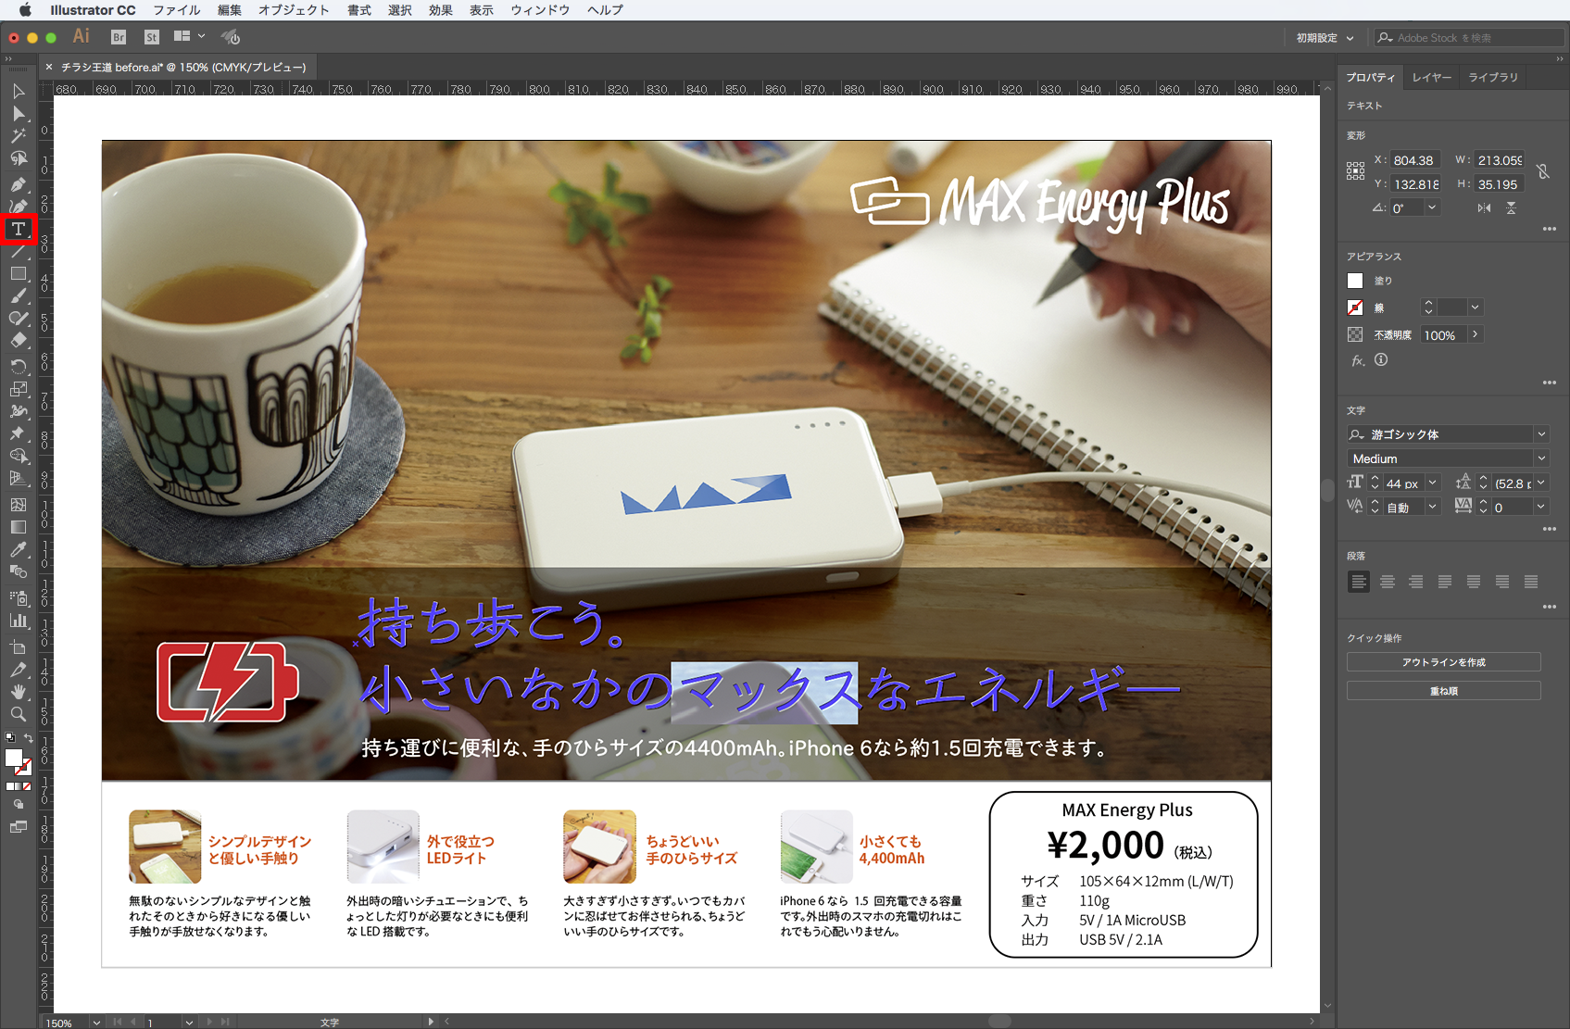Click the アウトラインを作成 button

pyautogui.click(x=1443, y=662)
